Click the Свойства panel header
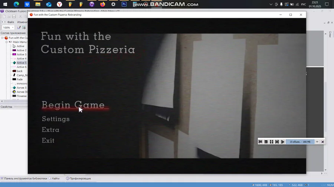 click(x=6, y=107)
